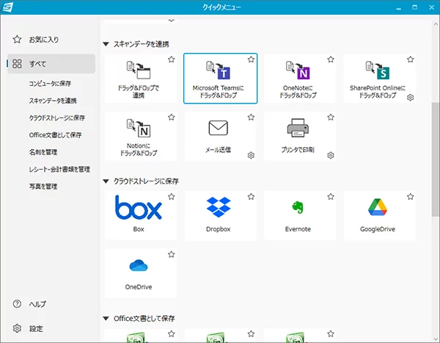Screen dimensions: 440x343
Task: Open the OneNote drag & drop tile
Action: [300, 79]
